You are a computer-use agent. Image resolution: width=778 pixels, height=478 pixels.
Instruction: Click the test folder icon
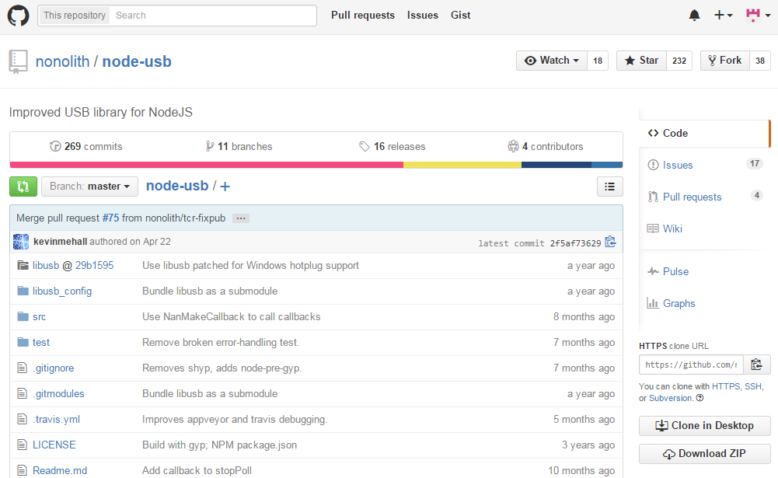[x=23, y=342]
